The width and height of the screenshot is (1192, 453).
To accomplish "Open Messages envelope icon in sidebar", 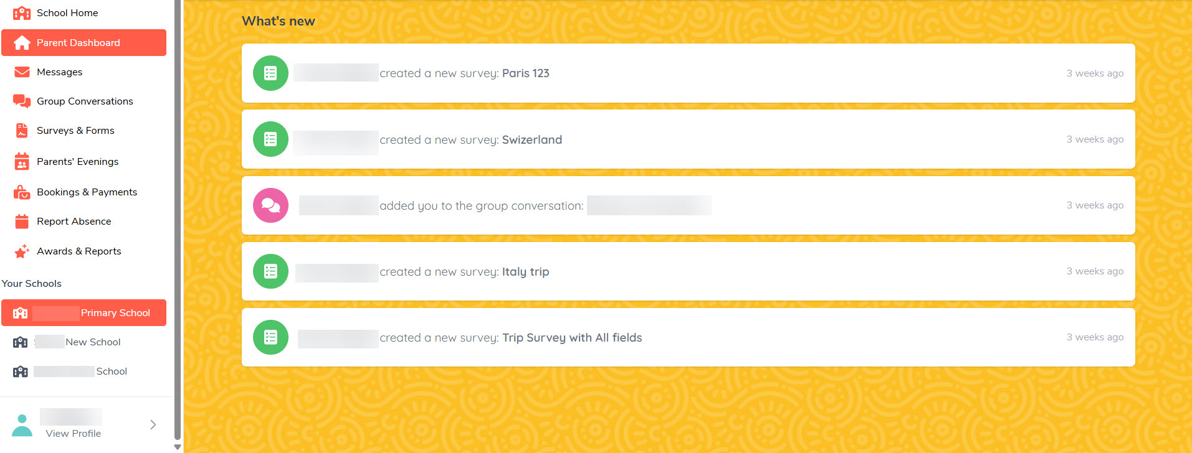I will point(22,72).
